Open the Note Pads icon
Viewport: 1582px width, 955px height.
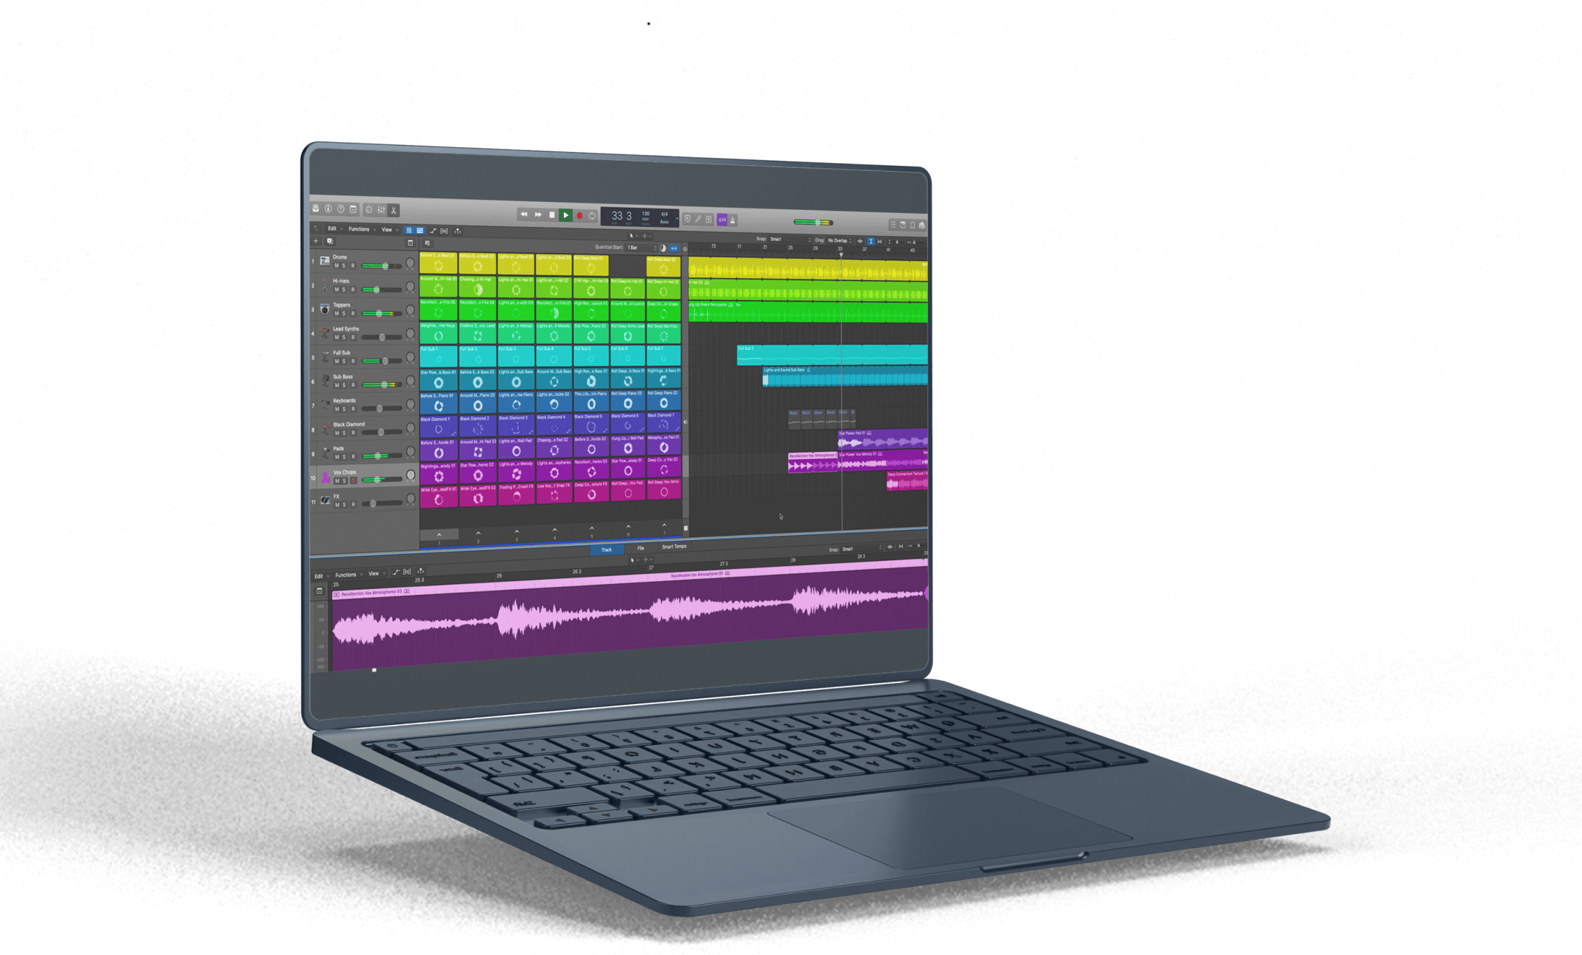point(903,225)
